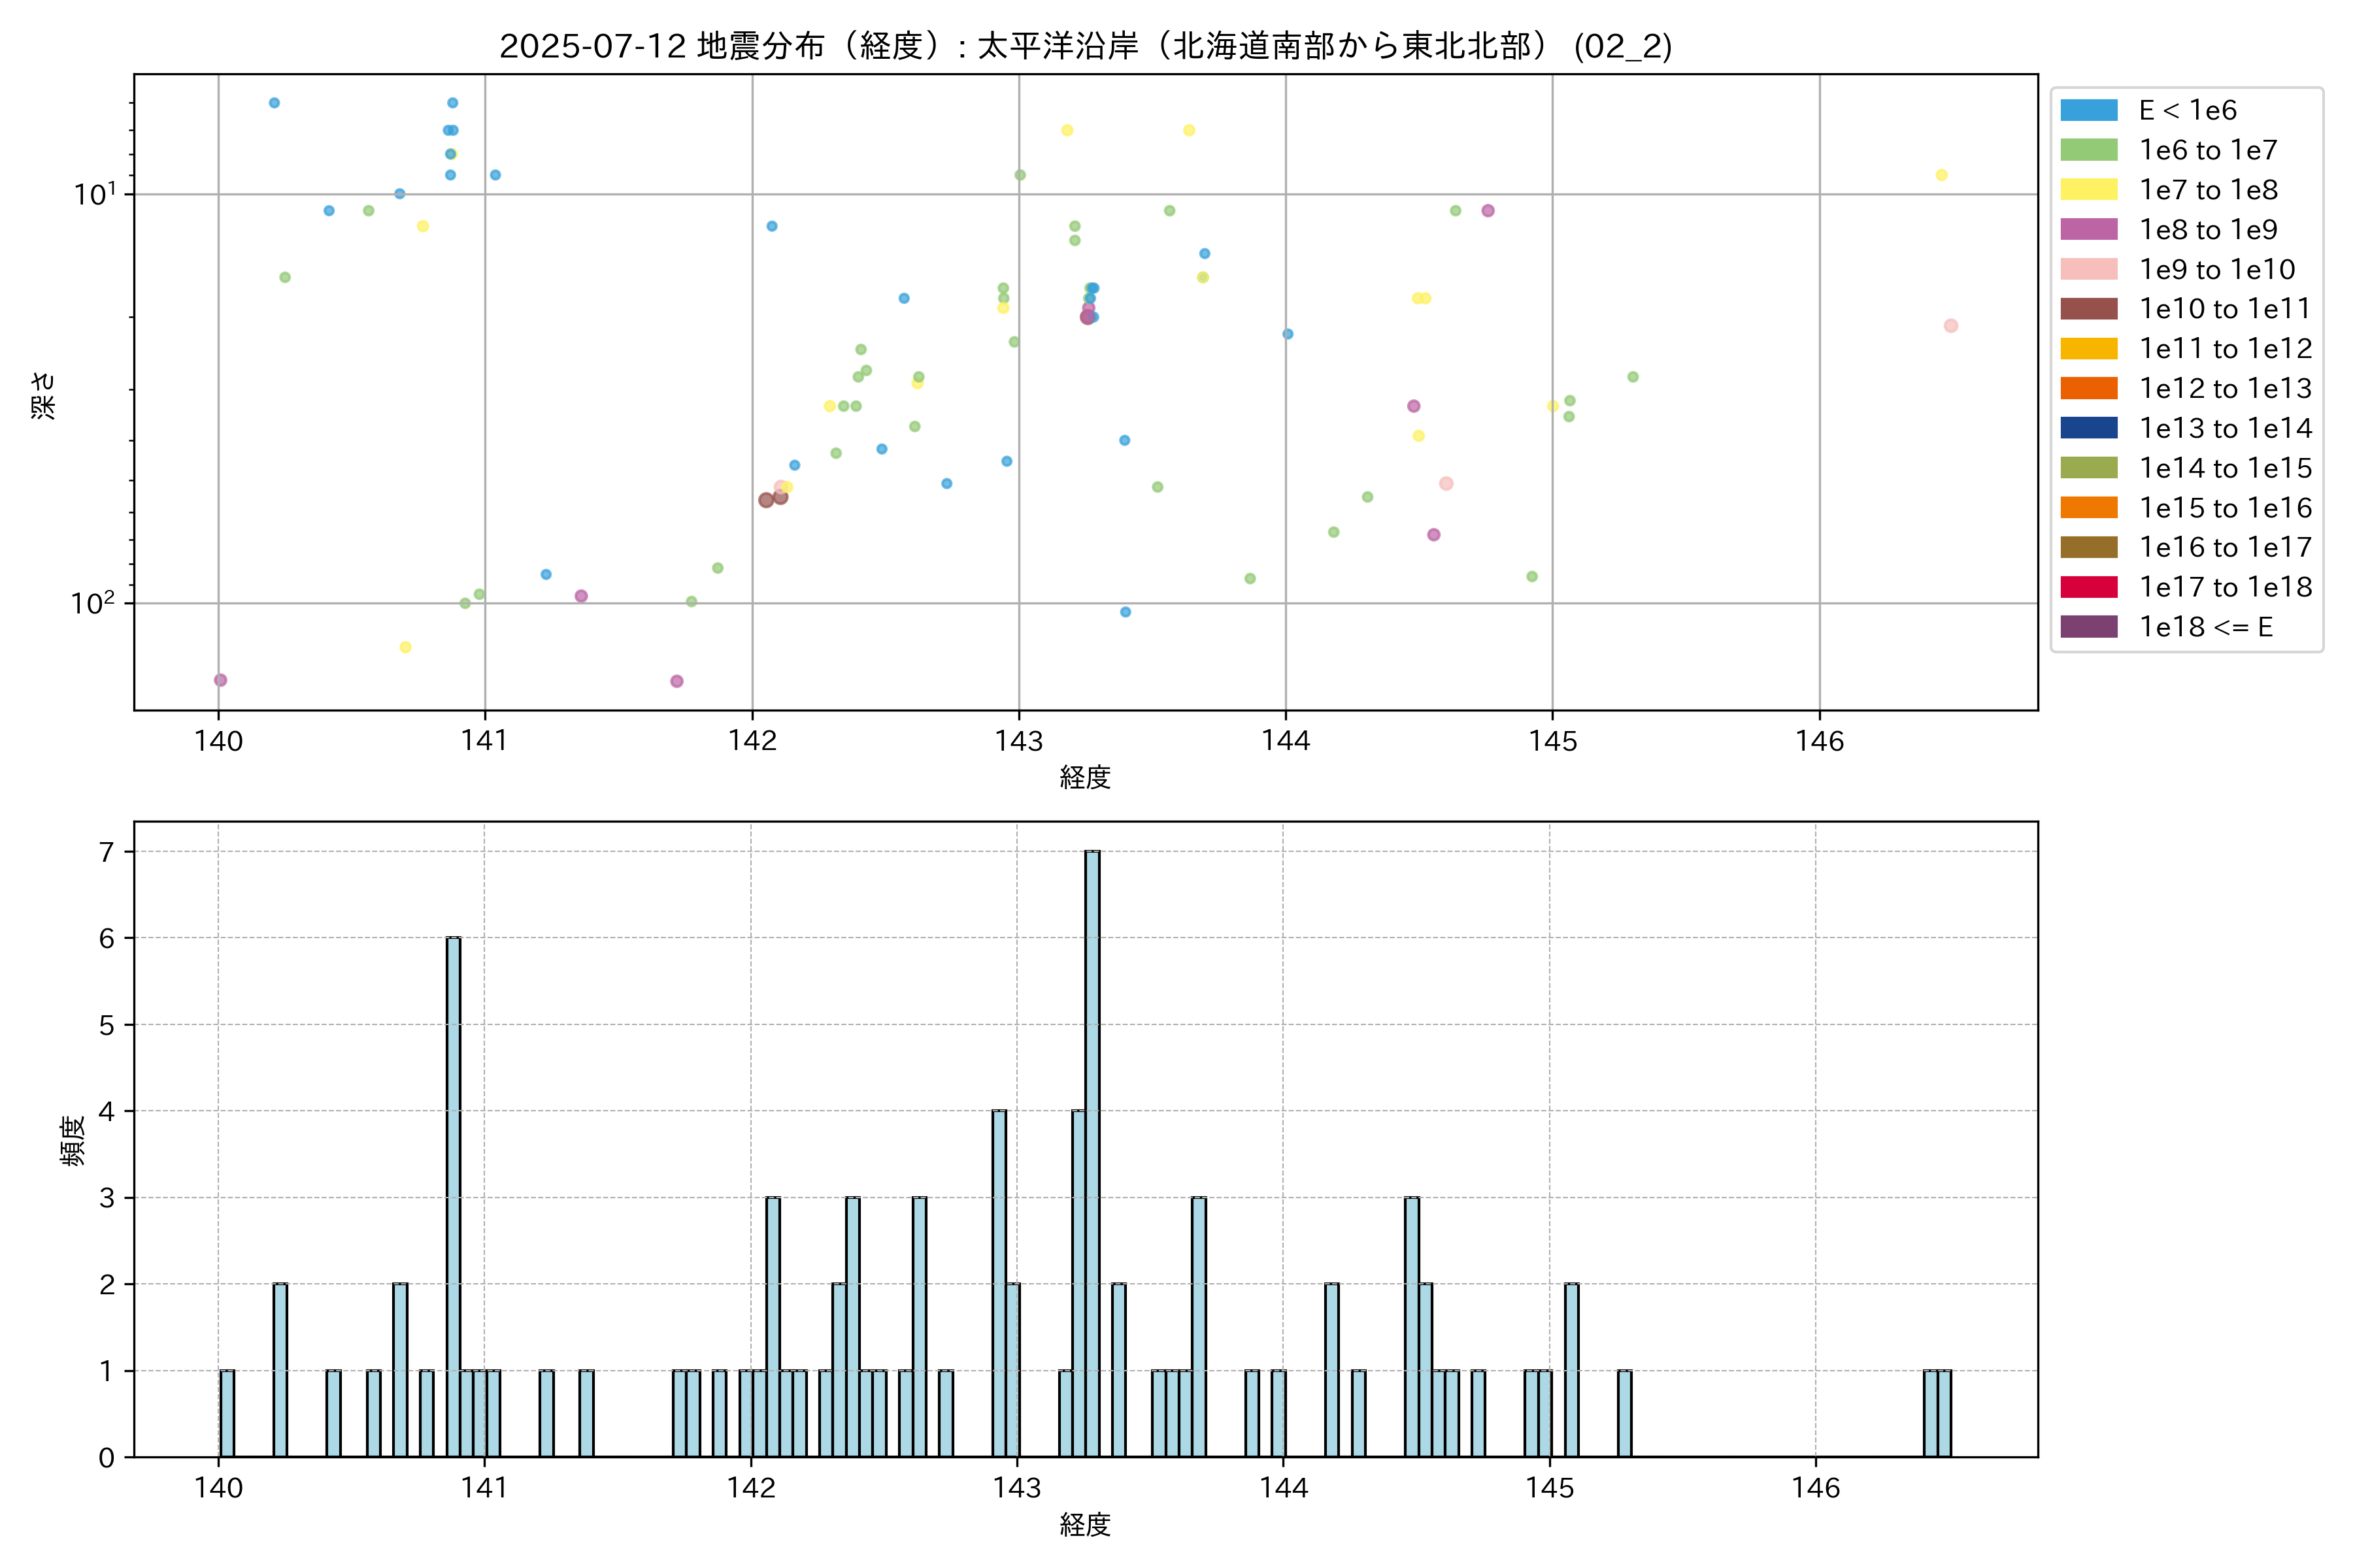Viewport: 2353px width, 1568px height.
Task: Click the tallest histogram bar reaching 7
Action: click(x=1092, y=1153)
